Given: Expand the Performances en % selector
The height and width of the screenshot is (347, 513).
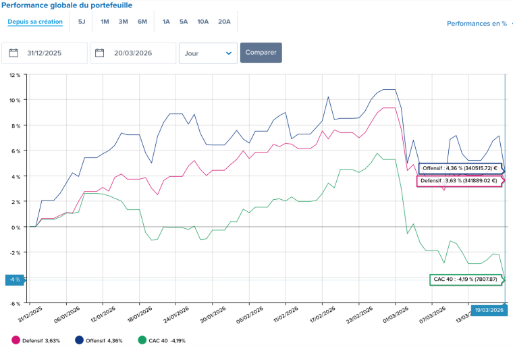Looking at the screenshot, I should [478, 24].
